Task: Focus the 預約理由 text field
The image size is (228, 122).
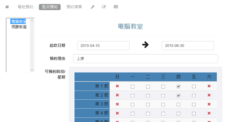Action: tap(145, 59)
